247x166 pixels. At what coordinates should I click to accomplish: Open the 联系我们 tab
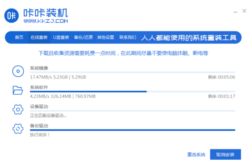click(x=128, y=38)
